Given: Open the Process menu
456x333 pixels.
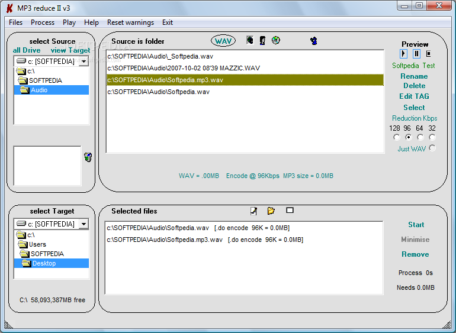Looking at the screenshot, I should tap(43, 22).
